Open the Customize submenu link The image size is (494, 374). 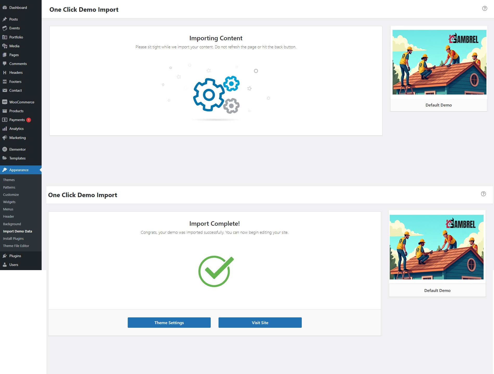11,195
